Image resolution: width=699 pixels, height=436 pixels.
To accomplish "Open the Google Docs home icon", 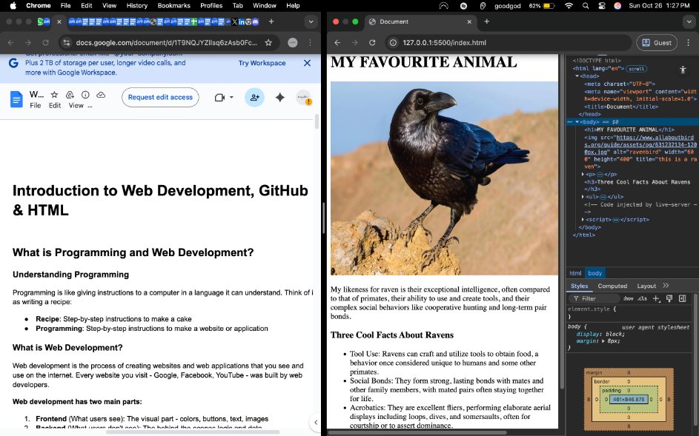I will pyautogui.click(x=16, y=99).
